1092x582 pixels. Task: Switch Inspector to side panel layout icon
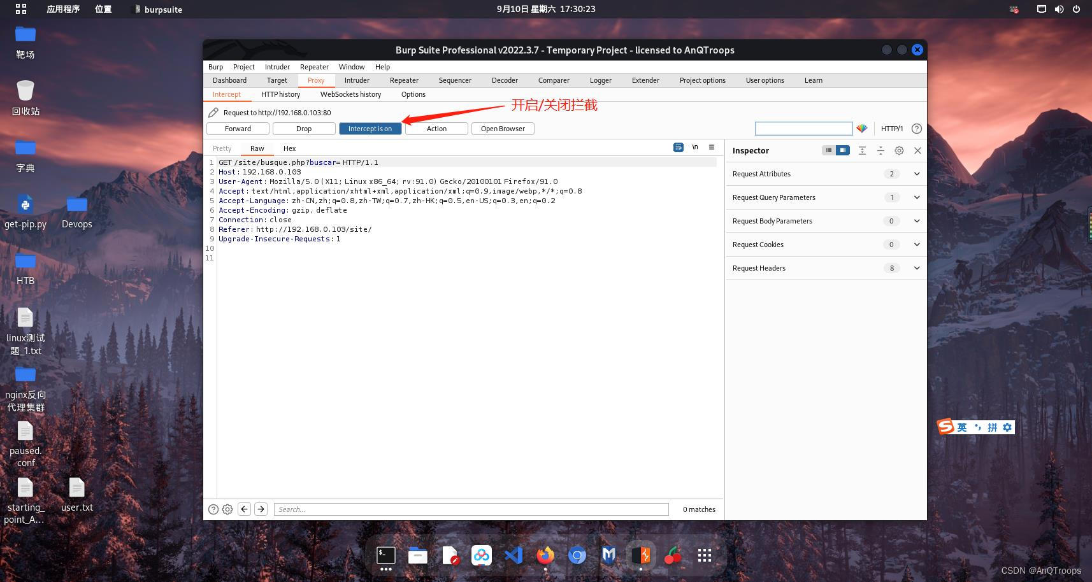click(x=843, y=150)
